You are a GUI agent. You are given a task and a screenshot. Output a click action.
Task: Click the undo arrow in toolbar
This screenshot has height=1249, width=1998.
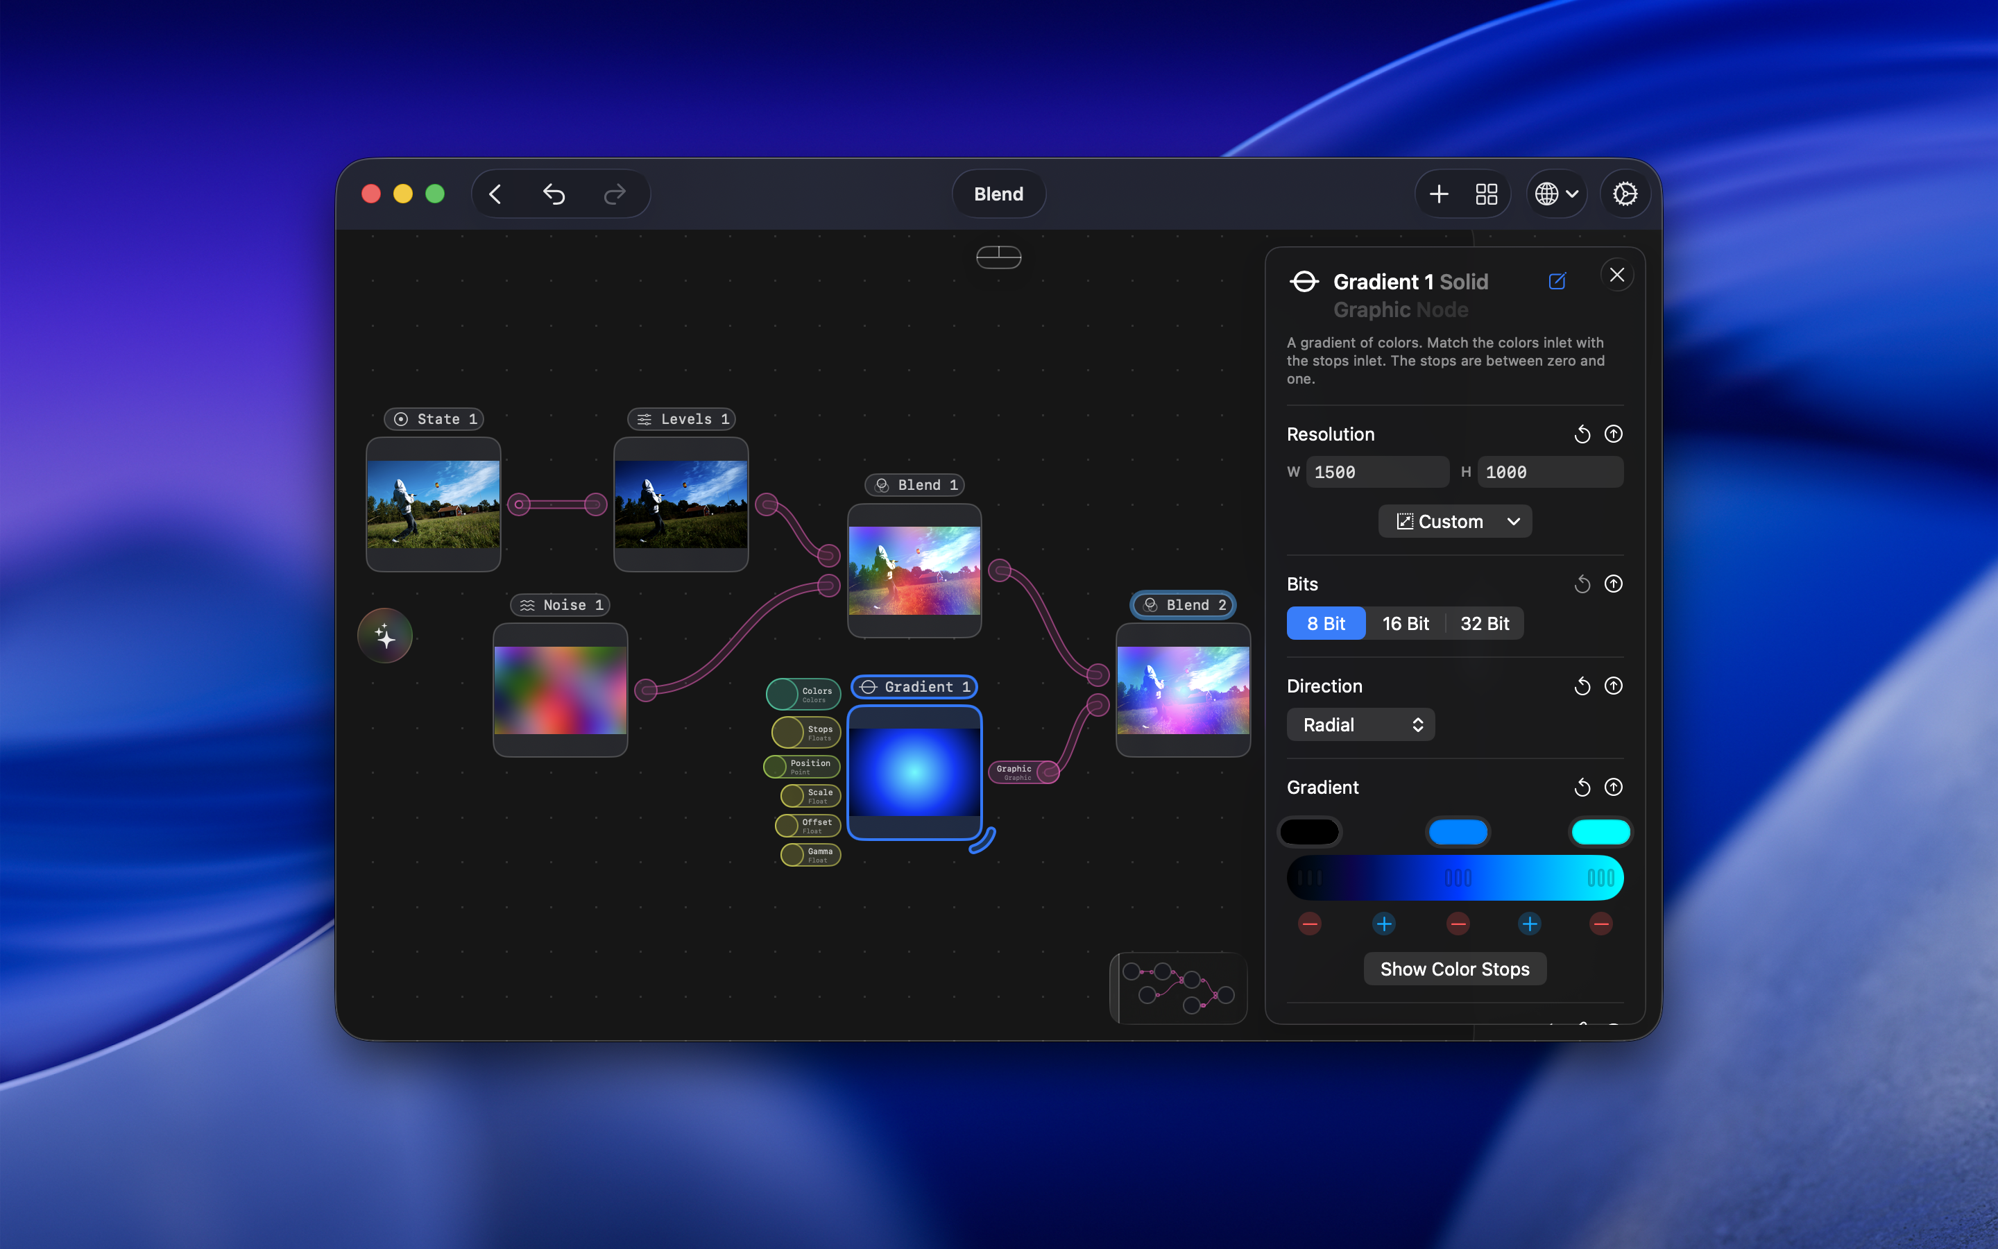point(554,194)
